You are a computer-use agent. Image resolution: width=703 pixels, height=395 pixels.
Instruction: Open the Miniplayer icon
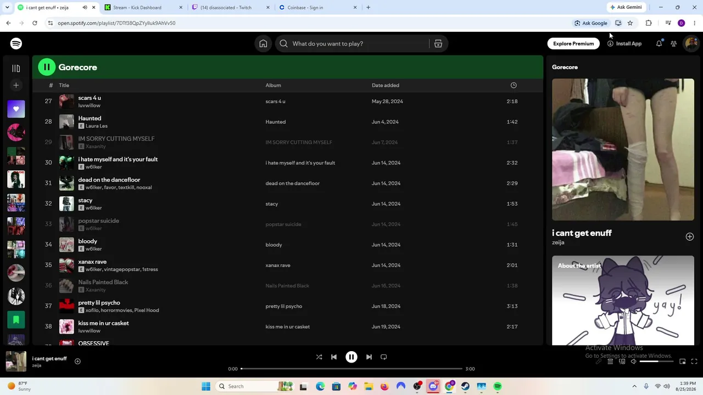coord(682,362)
